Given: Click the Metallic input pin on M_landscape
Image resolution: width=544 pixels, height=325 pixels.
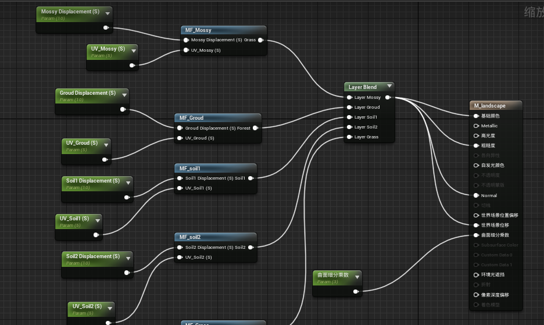Looking at the screenshot, I should pos(477,126).
